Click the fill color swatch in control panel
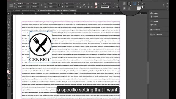Image resolution: width=176 pixels, height=99 pixels. click(96, 4)
